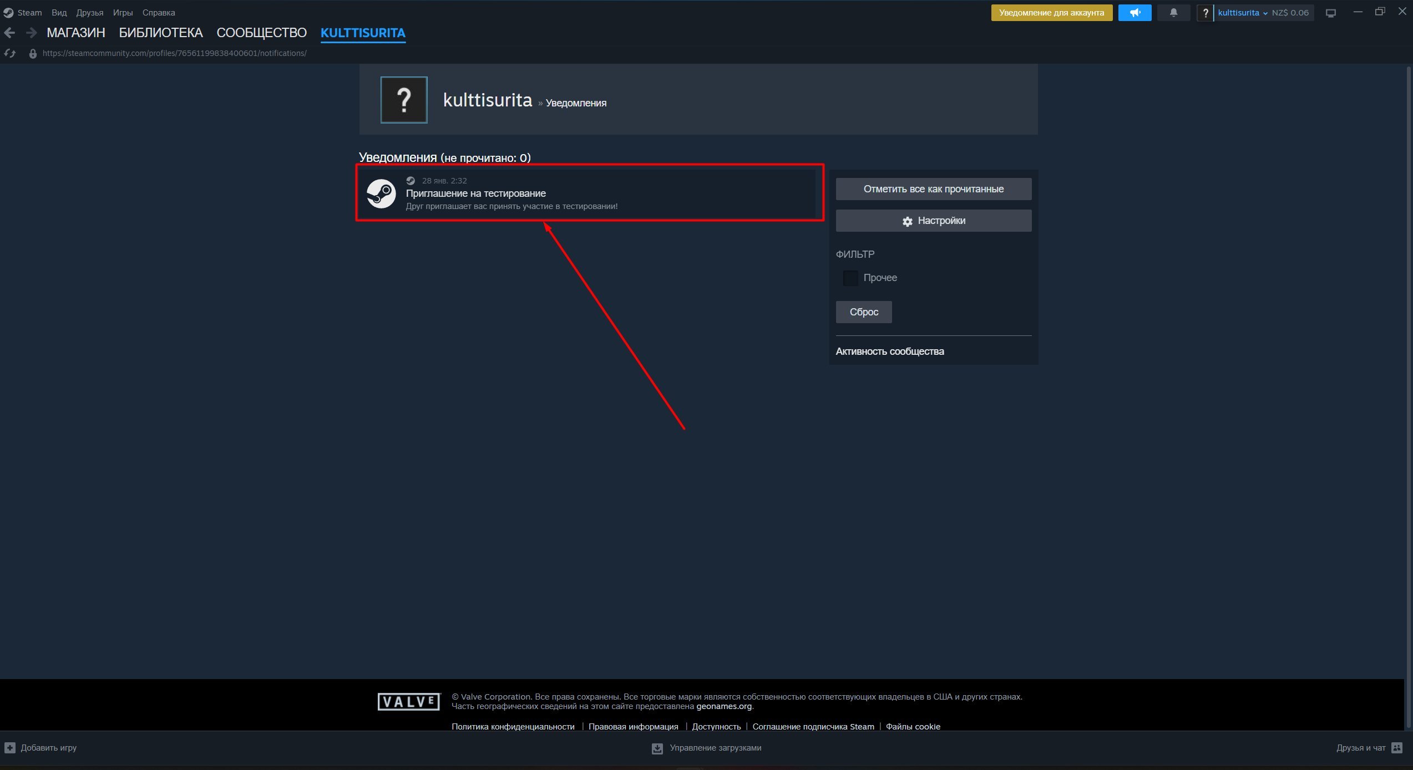Click the friends grid icon at bottom right

tap(1397, 748)
